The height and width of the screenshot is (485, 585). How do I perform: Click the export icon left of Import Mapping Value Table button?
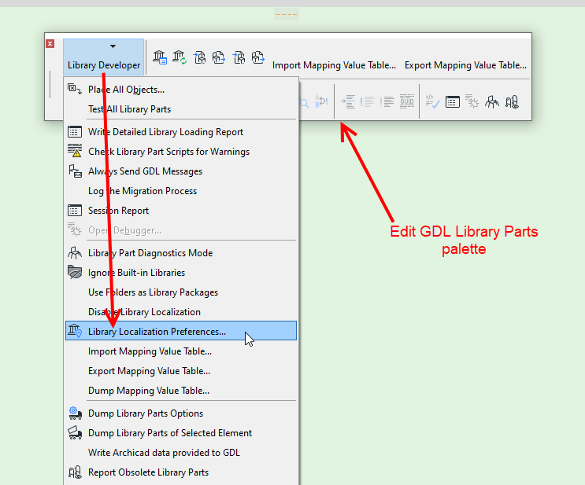pos(257,57)
